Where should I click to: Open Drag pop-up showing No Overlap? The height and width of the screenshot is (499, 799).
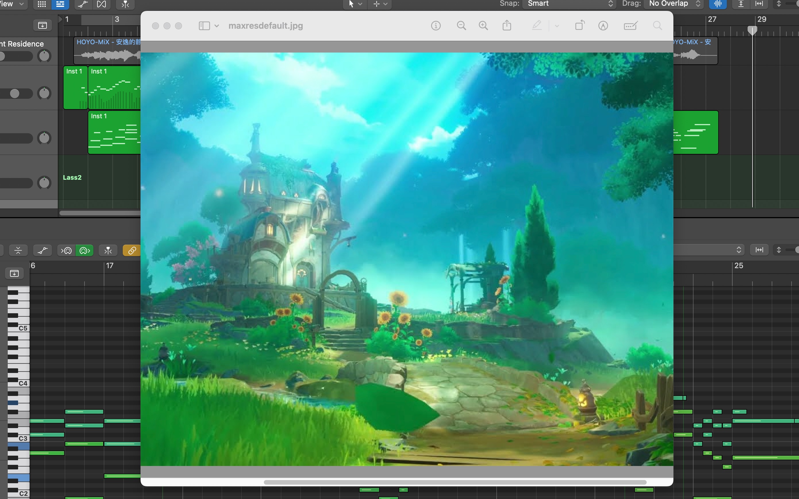point(673,4)
